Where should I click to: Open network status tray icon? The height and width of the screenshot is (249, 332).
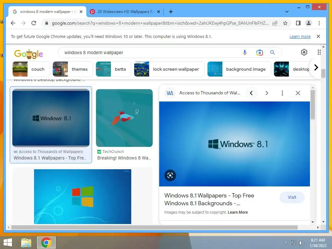coord(293,243)
